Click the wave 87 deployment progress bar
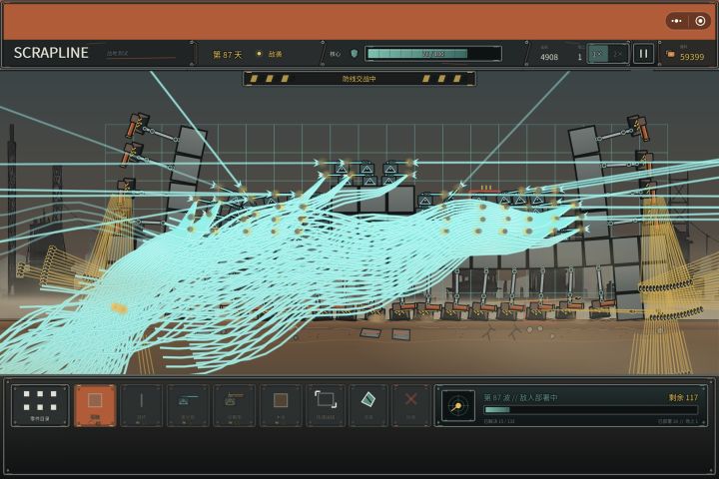This screenshot has height=479, width=719. 591,410
